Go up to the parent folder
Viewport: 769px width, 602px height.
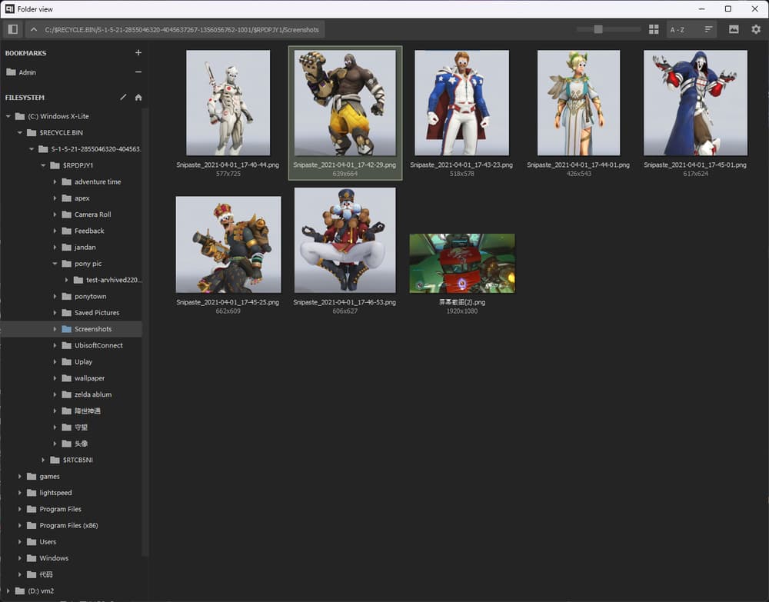coord(34,29)
